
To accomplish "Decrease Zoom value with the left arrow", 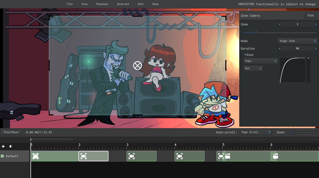I will 279,24.
